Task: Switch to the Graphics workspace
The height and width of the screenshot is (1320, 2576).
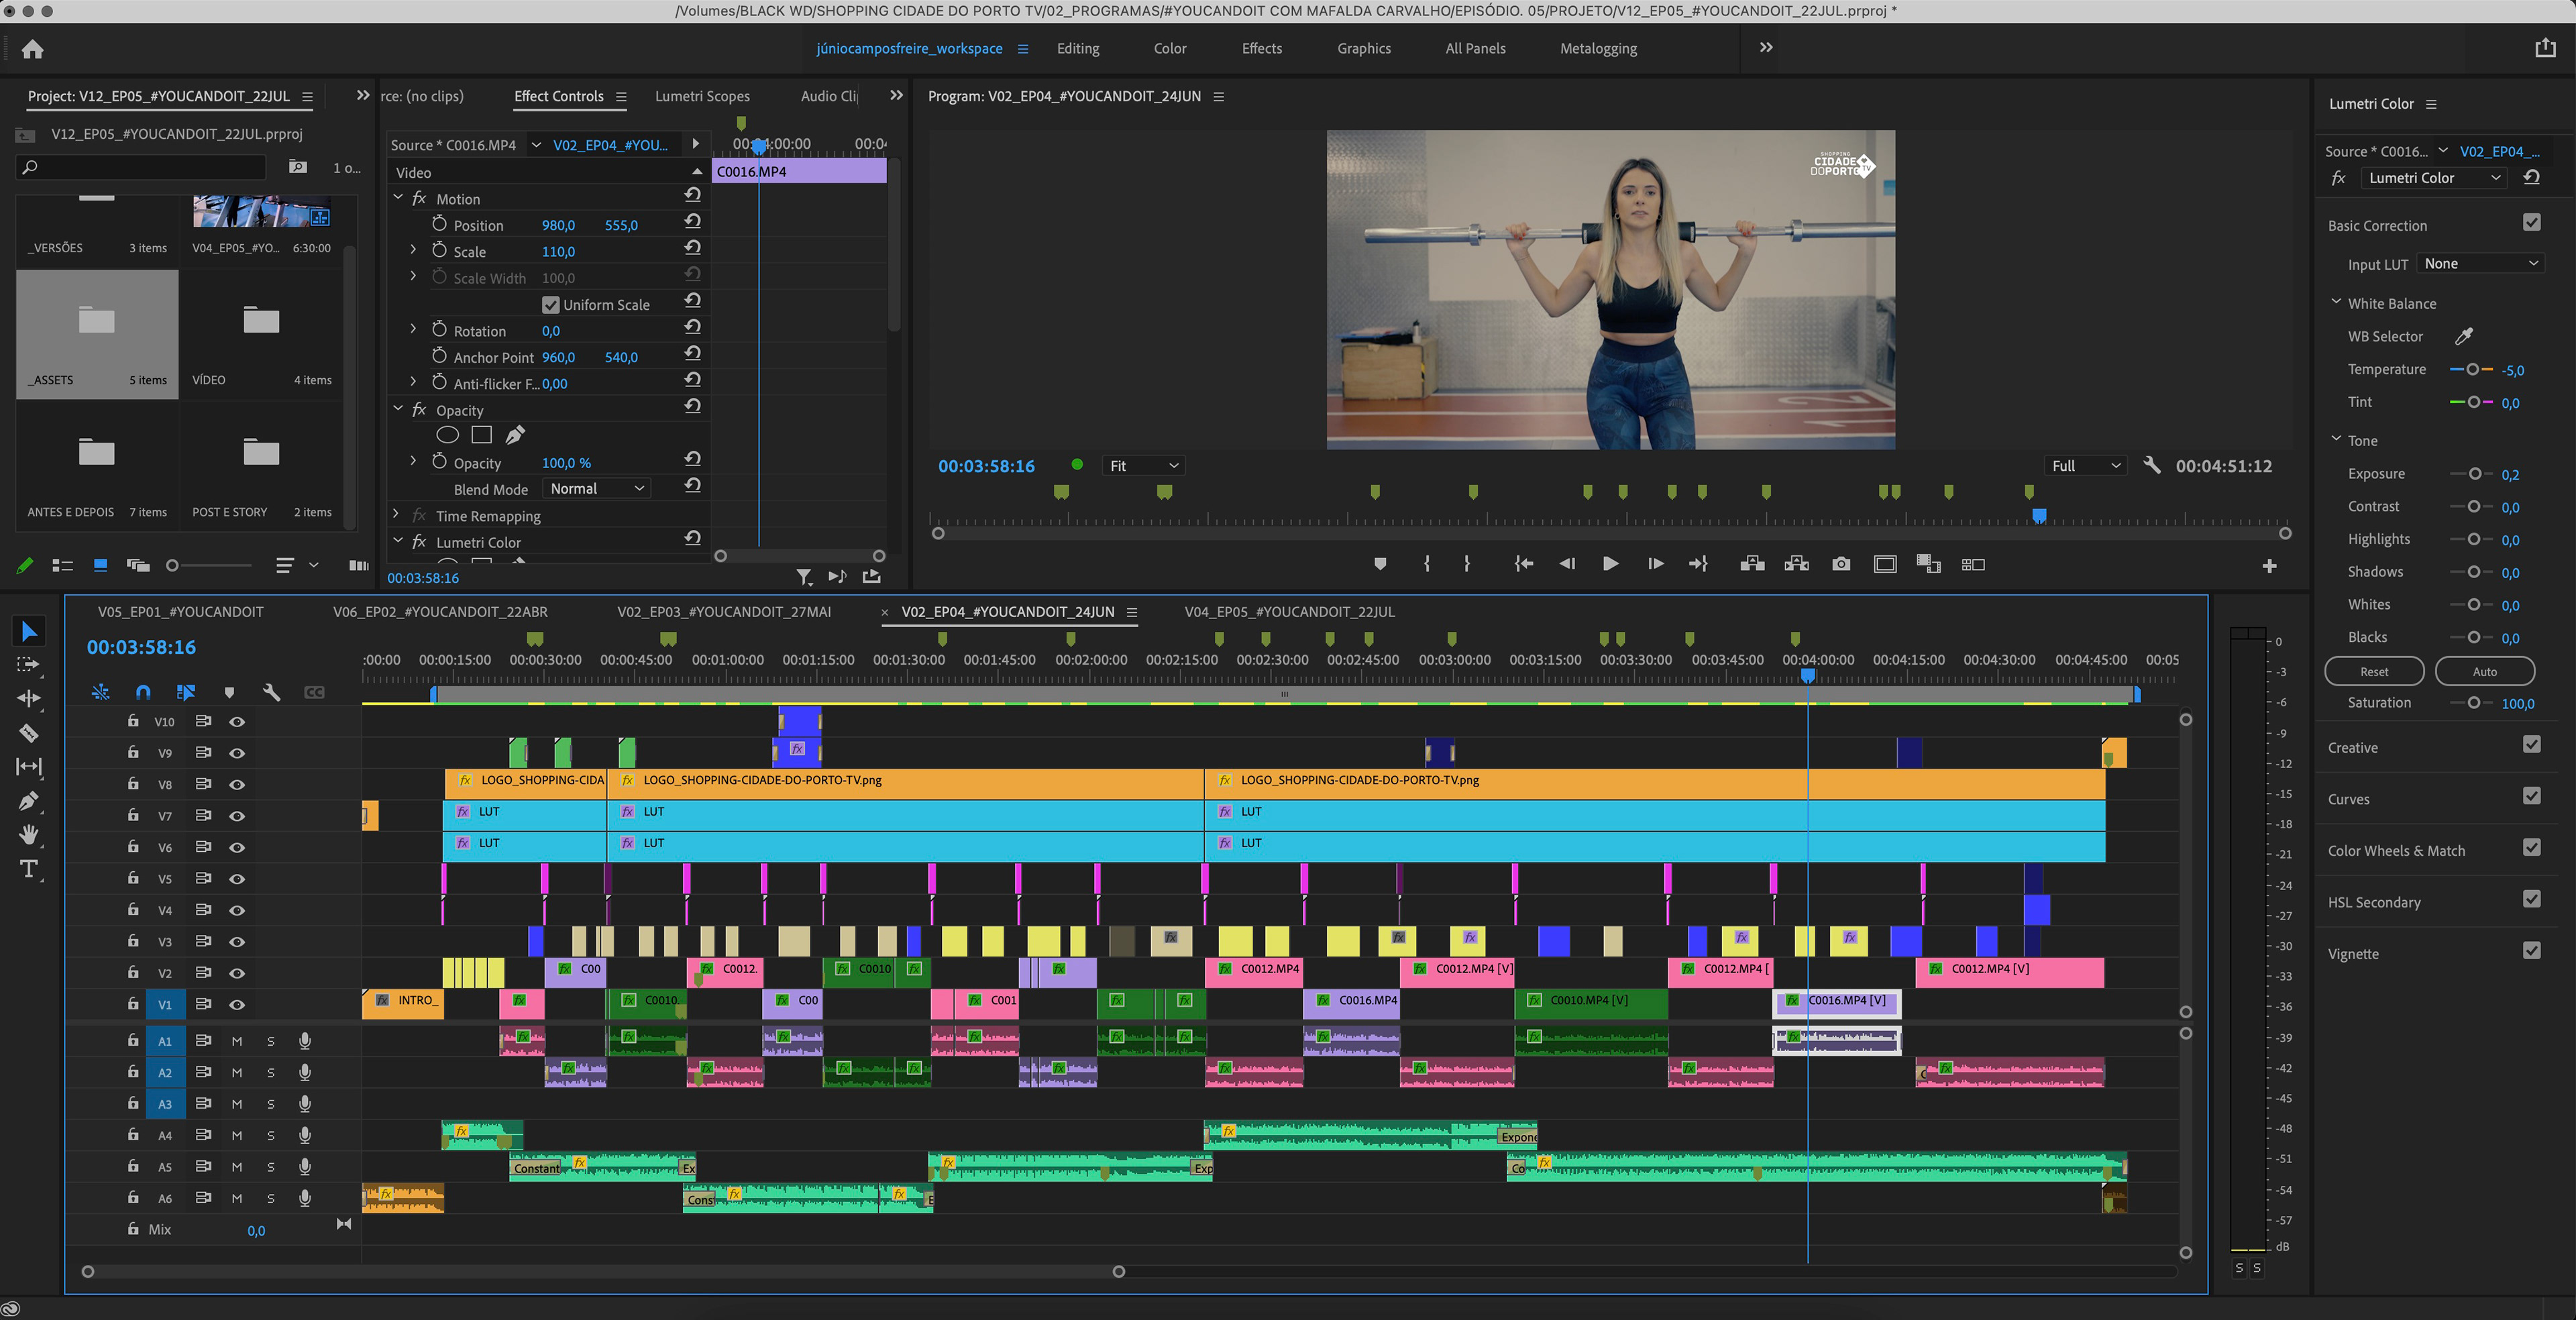Action: tap(1364, 48)
